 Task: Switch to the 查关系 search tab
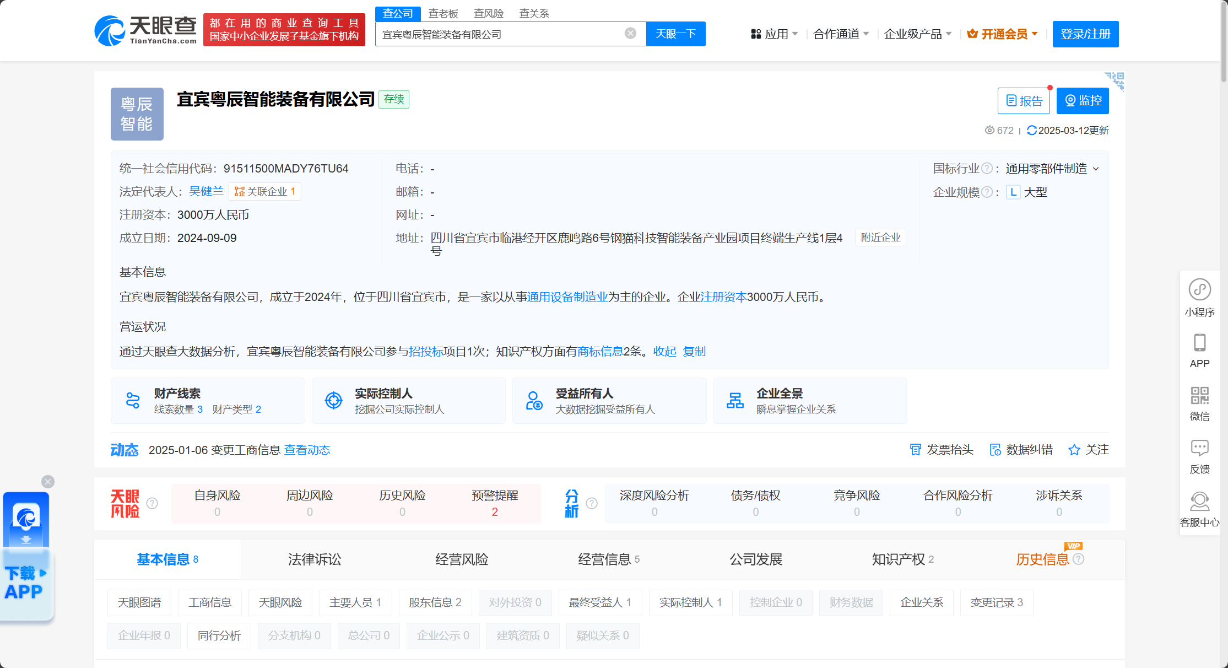(534, 13)
